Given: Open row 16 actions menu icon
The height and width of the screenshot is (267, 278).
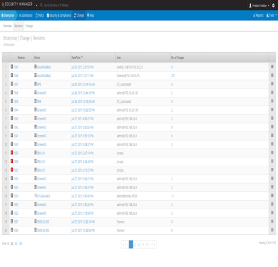Looking at the screenshot, I should (x=272, y=195).
